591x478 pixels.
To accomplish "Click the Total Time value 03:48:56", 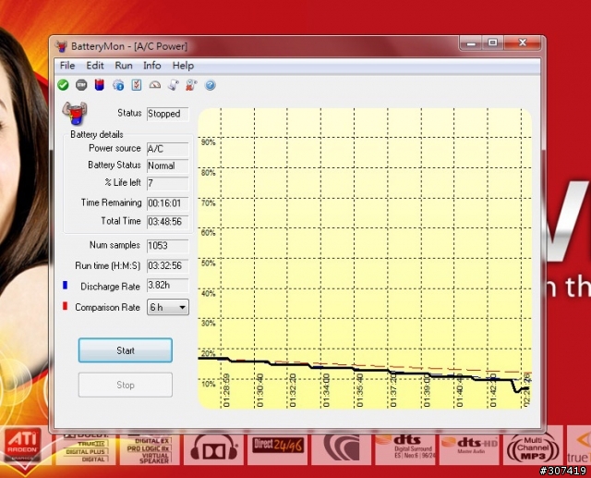I will click(168, 222).
